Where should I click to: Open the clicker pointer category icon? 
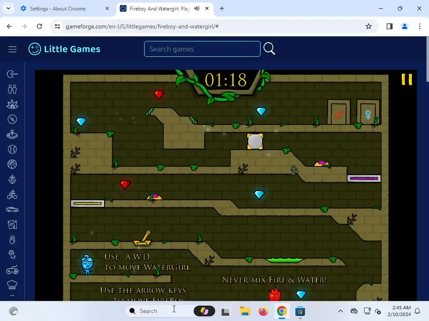[x=12, y=255]
